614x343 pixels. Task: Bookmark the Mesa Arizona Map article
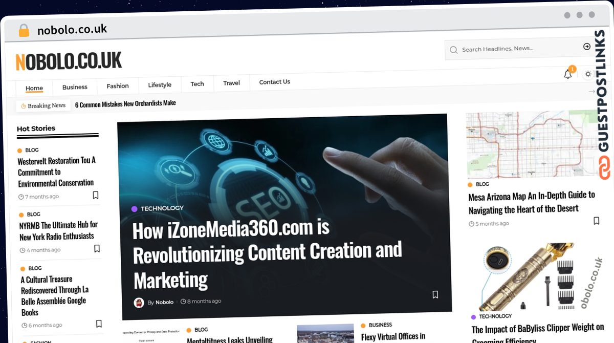[x=596, y=221]
